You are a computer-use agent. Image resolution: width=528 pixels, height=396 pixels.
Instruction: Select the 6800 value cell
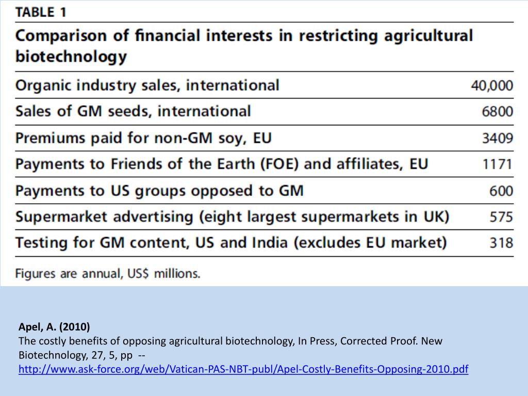498,111
